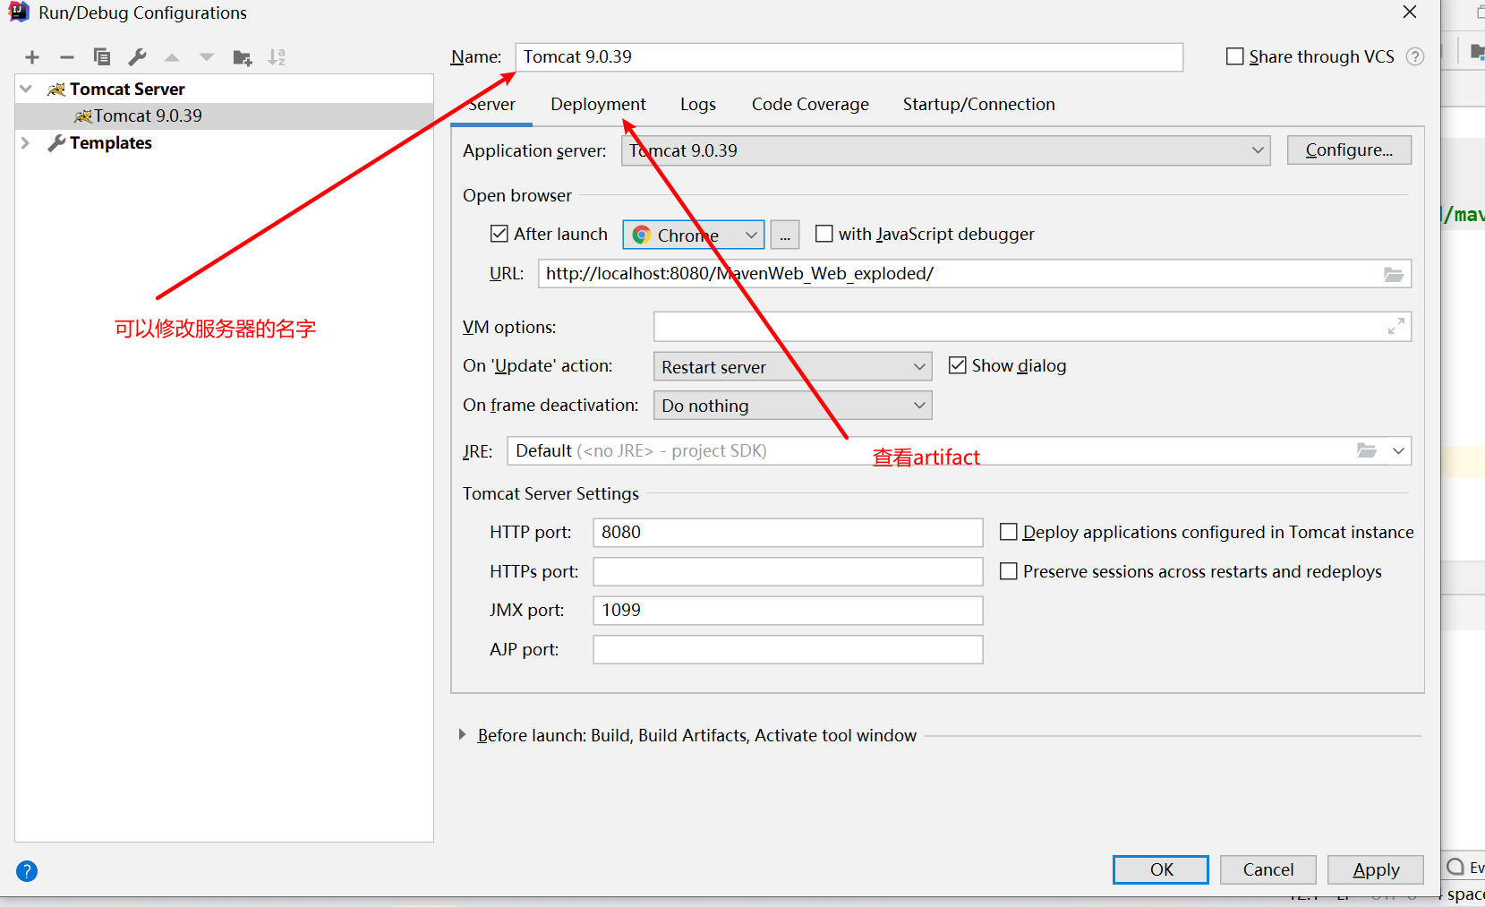Screen dimensions: 1485x907
Task: Switch to the Code Coverage tab
Action: coord(810,105)
